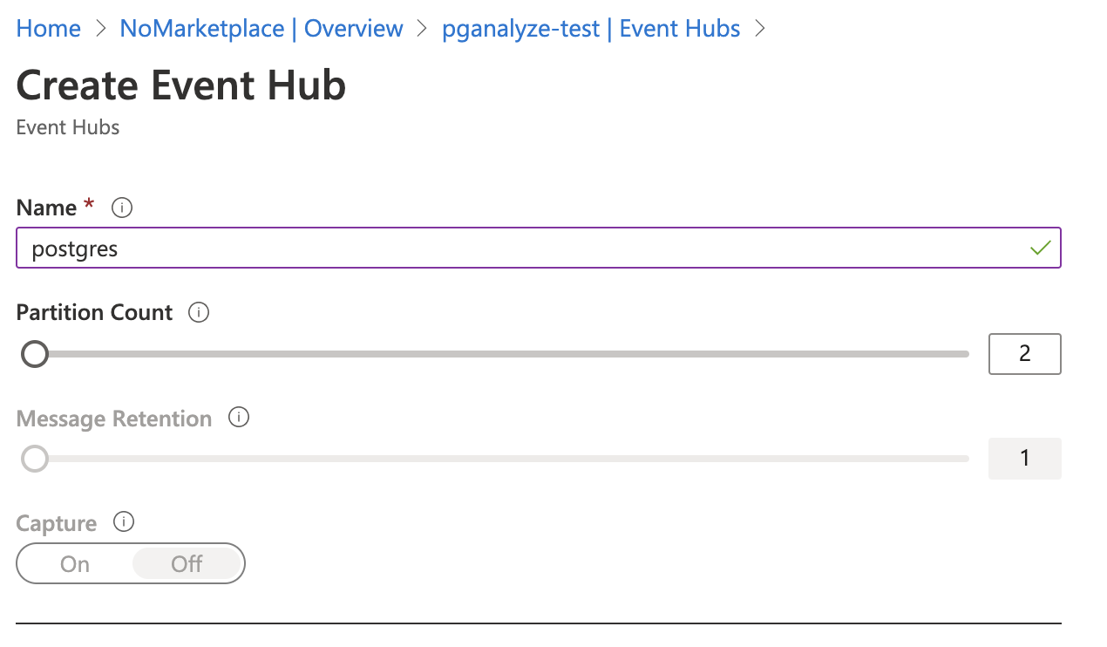Click the chevron after NoMarketplace | Overview
Image resolution: width=1107 pixels, height=647 pixels.
click(424, 29)
